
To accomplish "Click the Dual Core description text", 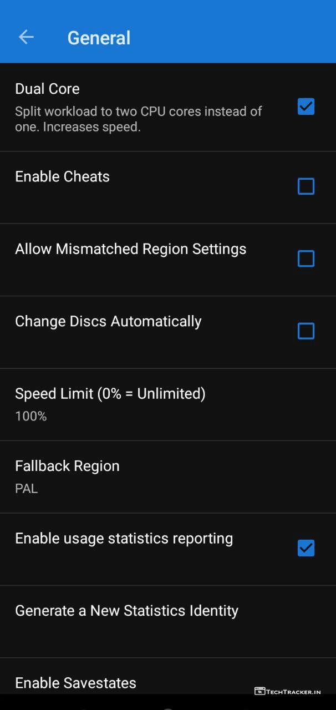I will point(139,119).
